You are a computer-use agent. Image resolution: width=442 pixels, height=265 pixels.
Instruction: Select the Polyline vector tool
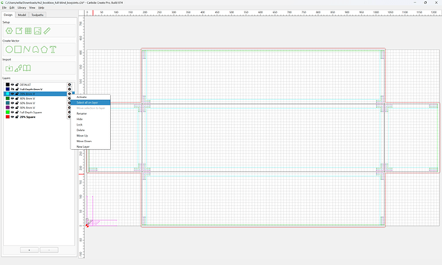(27, 49)
